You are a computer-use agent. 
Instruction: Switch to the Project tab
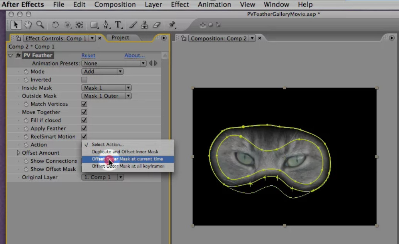tap(120, 38)
